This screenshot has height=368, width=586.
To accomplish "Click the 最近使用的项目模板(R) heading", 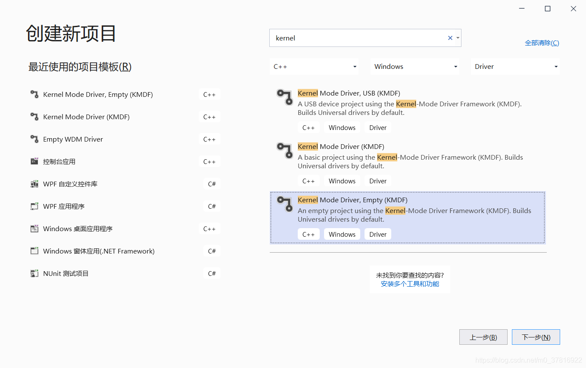I will 80,67.
